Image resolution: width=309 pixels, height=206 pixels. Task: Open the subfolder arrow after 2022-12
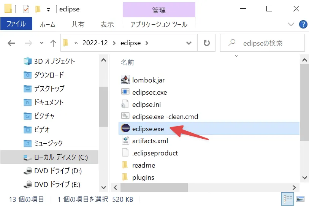[114, 43]
